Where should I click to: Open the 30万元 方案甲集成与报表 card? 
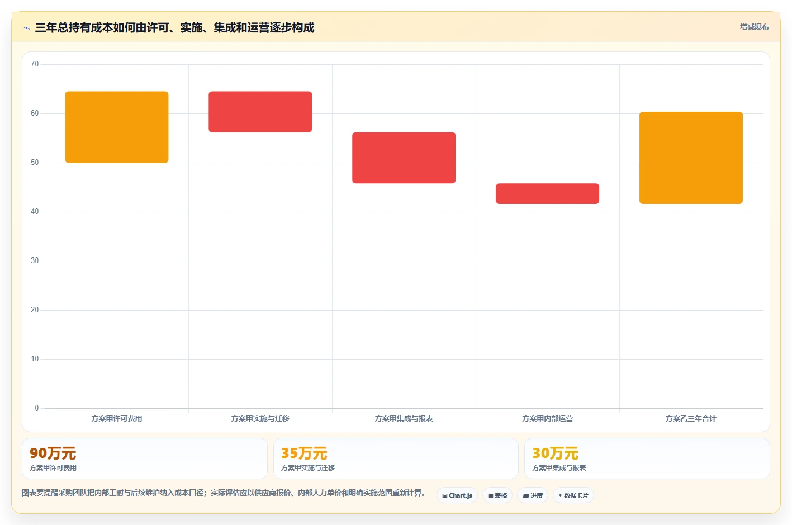(647, 459)
